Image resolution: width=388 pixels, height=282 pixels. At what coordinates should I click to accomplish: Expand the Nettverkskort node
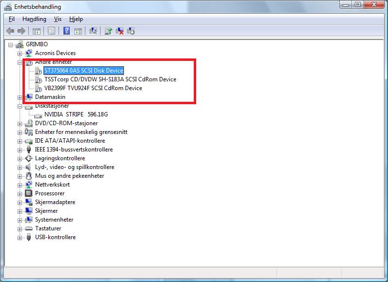[x=20, y=185]
